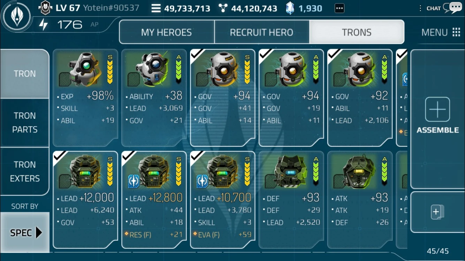
Task: Open the MENU grid dropdown
Action: pos(441,32)
